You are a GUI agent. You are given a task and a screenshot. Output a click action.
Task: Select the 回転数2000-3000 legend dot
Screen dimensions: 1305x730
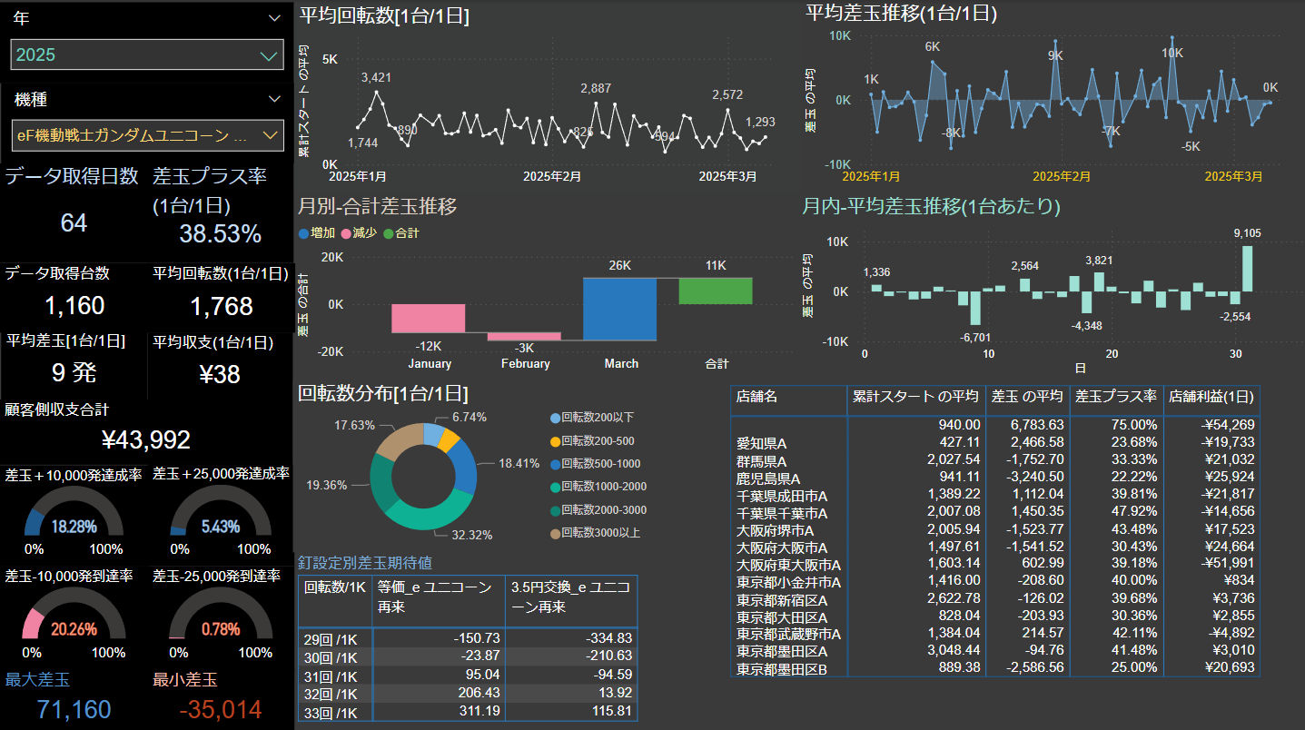coord(555,510)
